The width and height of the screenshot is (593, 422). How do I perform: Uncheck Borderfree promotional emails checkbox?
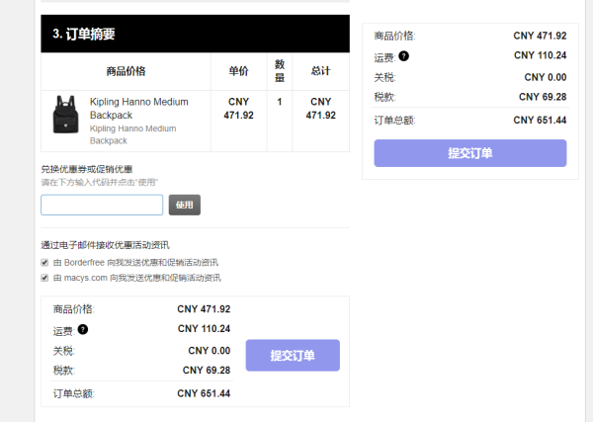[x=44, y=263]
